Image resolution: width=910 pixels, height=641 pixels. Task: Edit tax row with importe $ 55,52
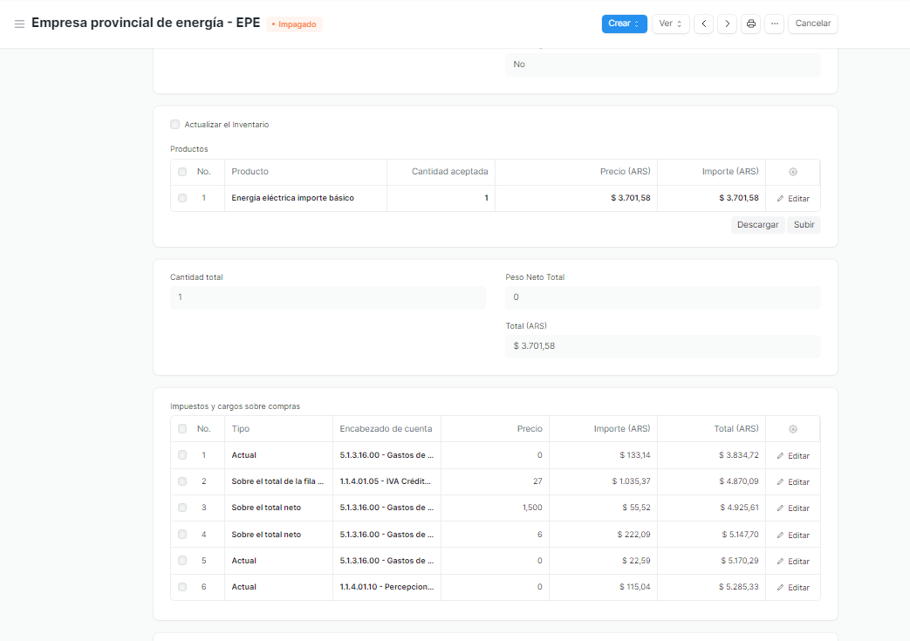coord(793,508)
